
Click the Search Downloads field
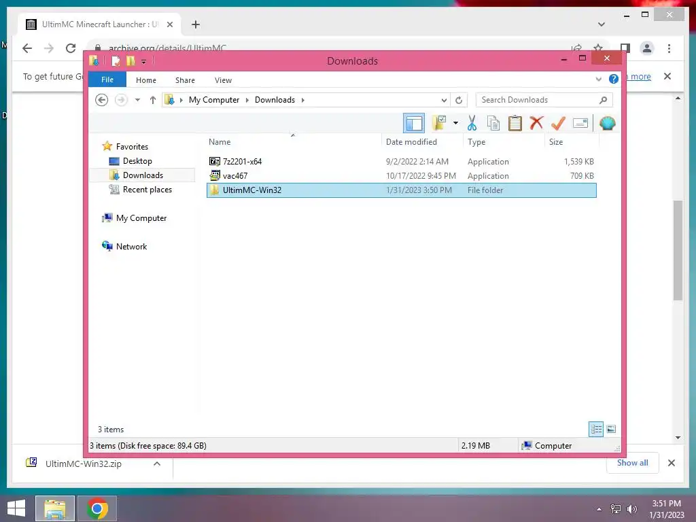[x=544, y=100]
